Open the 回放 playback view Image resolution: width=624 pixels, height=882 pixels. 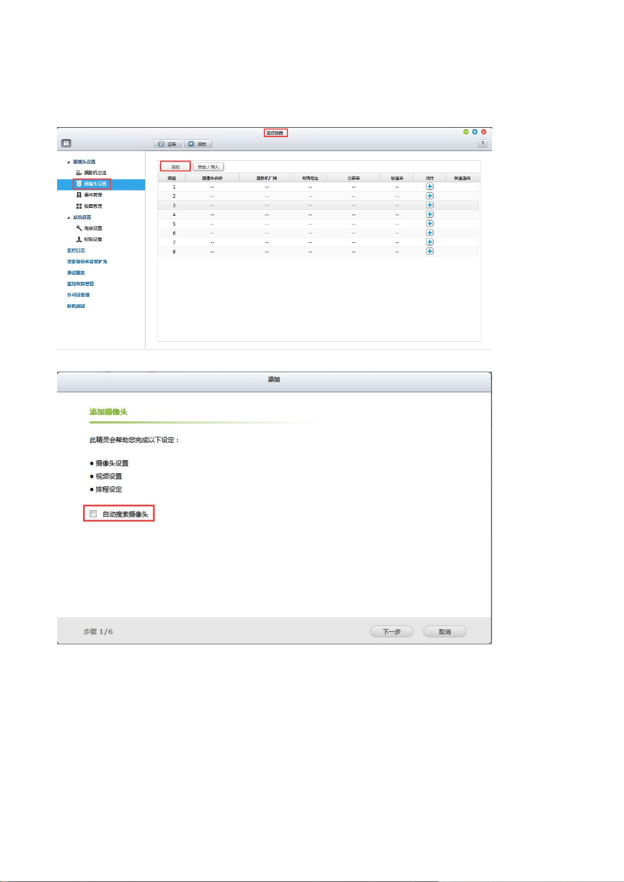[x=198, y=144]
